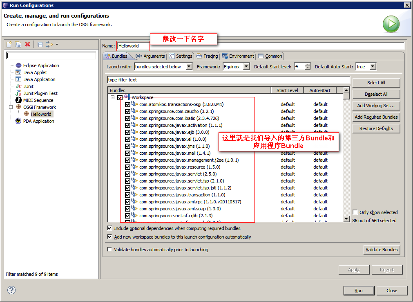Image resolution: width=413 pixels, height=302 pixels.
Task: Click the Run button at bottom
Action: click(x=359, y=291)
